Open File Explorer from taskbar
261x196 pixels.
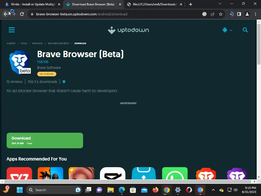coord(111,190)
